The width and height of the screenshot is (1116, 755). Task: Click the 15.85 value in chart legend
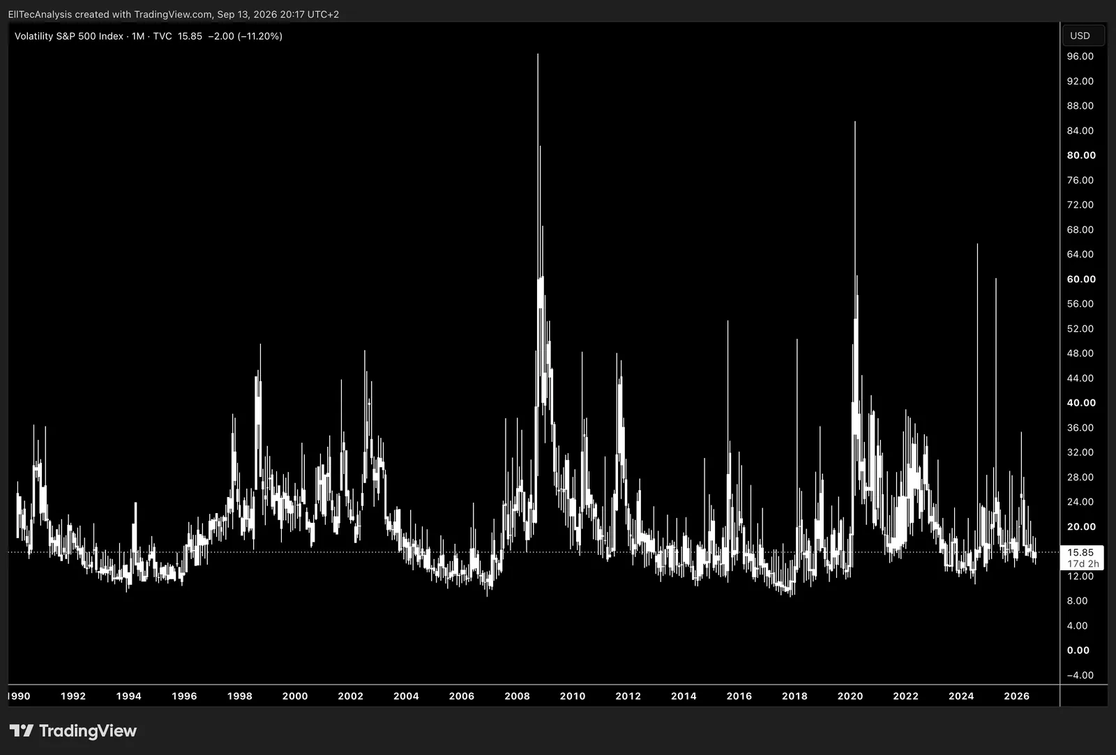point(190,36)
